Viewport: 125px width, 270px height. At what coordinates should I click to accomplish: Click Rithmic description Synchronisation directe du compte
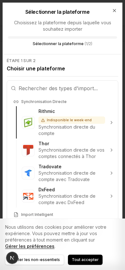click(x=67, y=130)
